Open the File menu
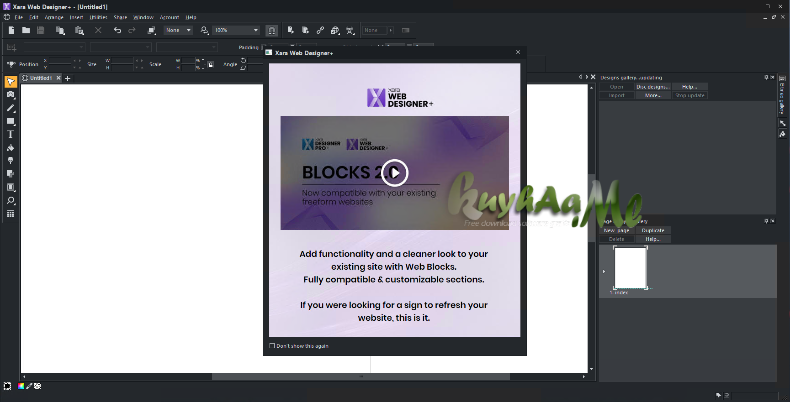The height and width of the screenshot is (402, 790). (x=19, y=17)
